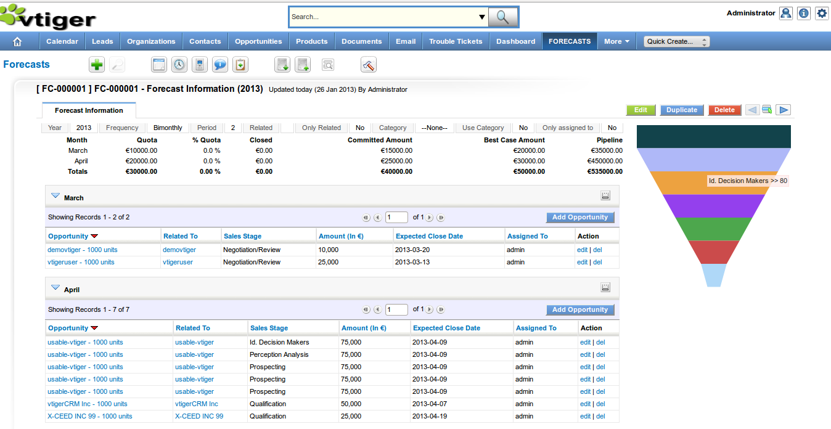
Task: Click the blue chat bubble icon
Action: [x=220, y=65]
